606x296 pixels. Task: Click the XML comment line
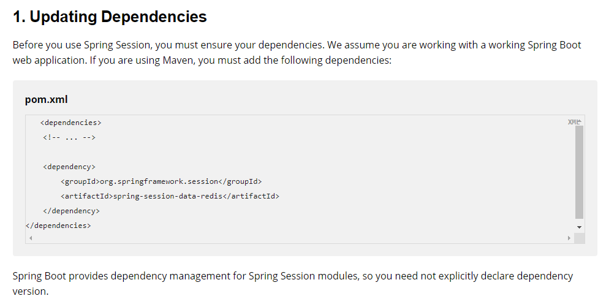click(x=69, y=137)
